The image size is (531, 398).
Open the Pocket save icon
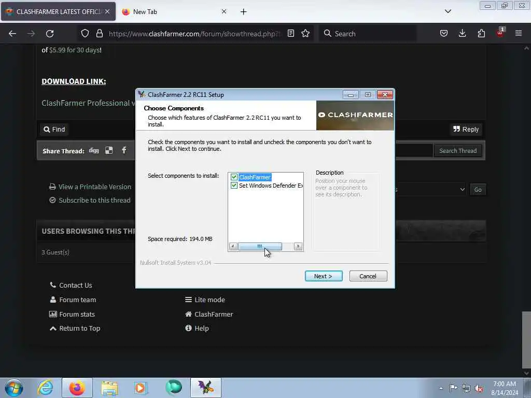[444, 34]
